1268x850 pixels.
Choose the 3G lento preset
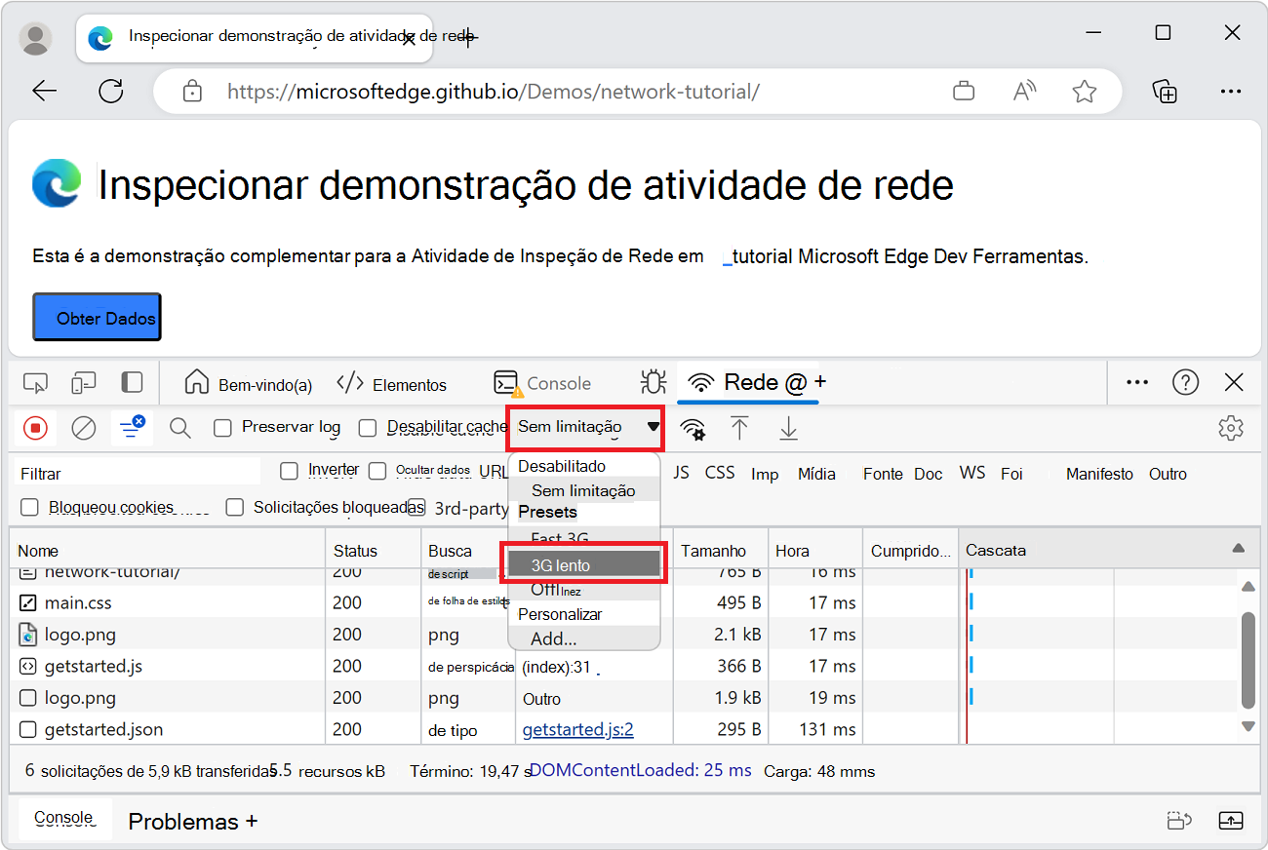(x=583, y=564)
